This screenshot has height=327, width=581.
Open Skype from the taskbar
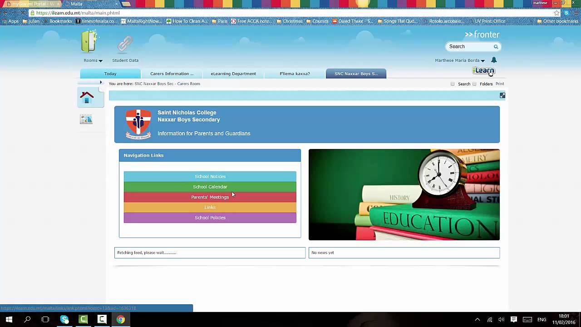[64, 319]
